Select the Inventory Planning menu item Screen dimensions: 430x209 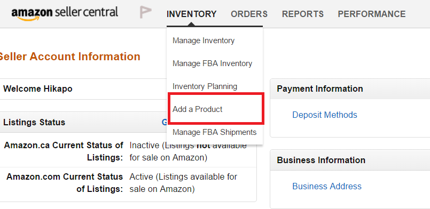click(x=205, y=86)
